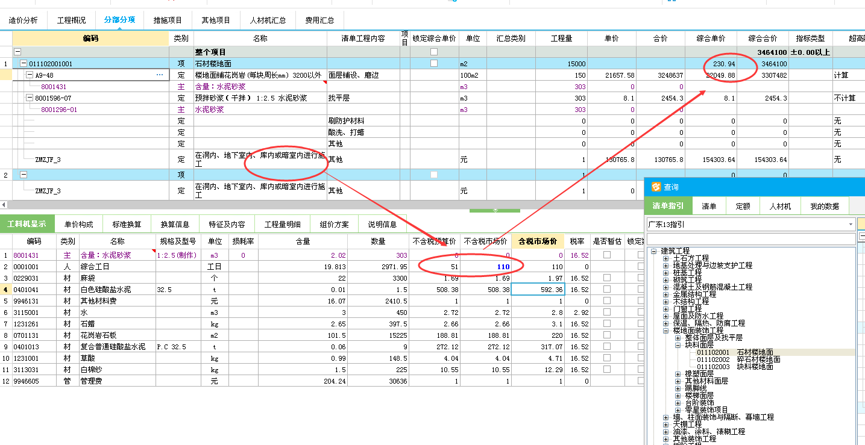This screenshot has width=865, height=445.
Task: Expand 橡塑面层 tree node
Action: pyautogui.click(x=678, y=374)
